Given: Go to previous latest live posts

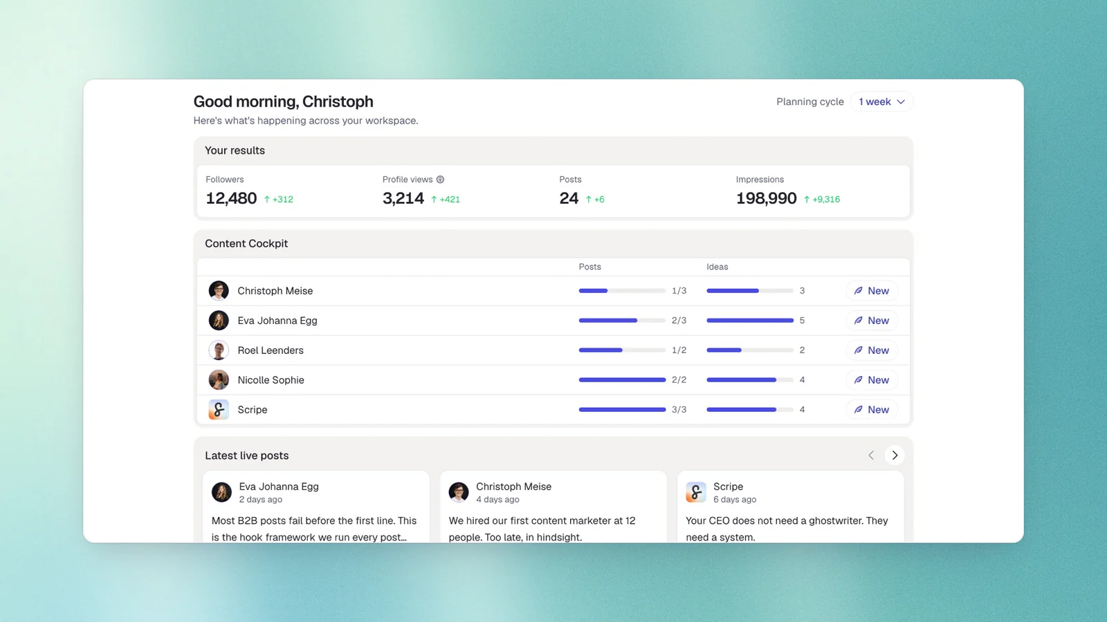Looking at the screenshot, I should [x=871, y=455].
